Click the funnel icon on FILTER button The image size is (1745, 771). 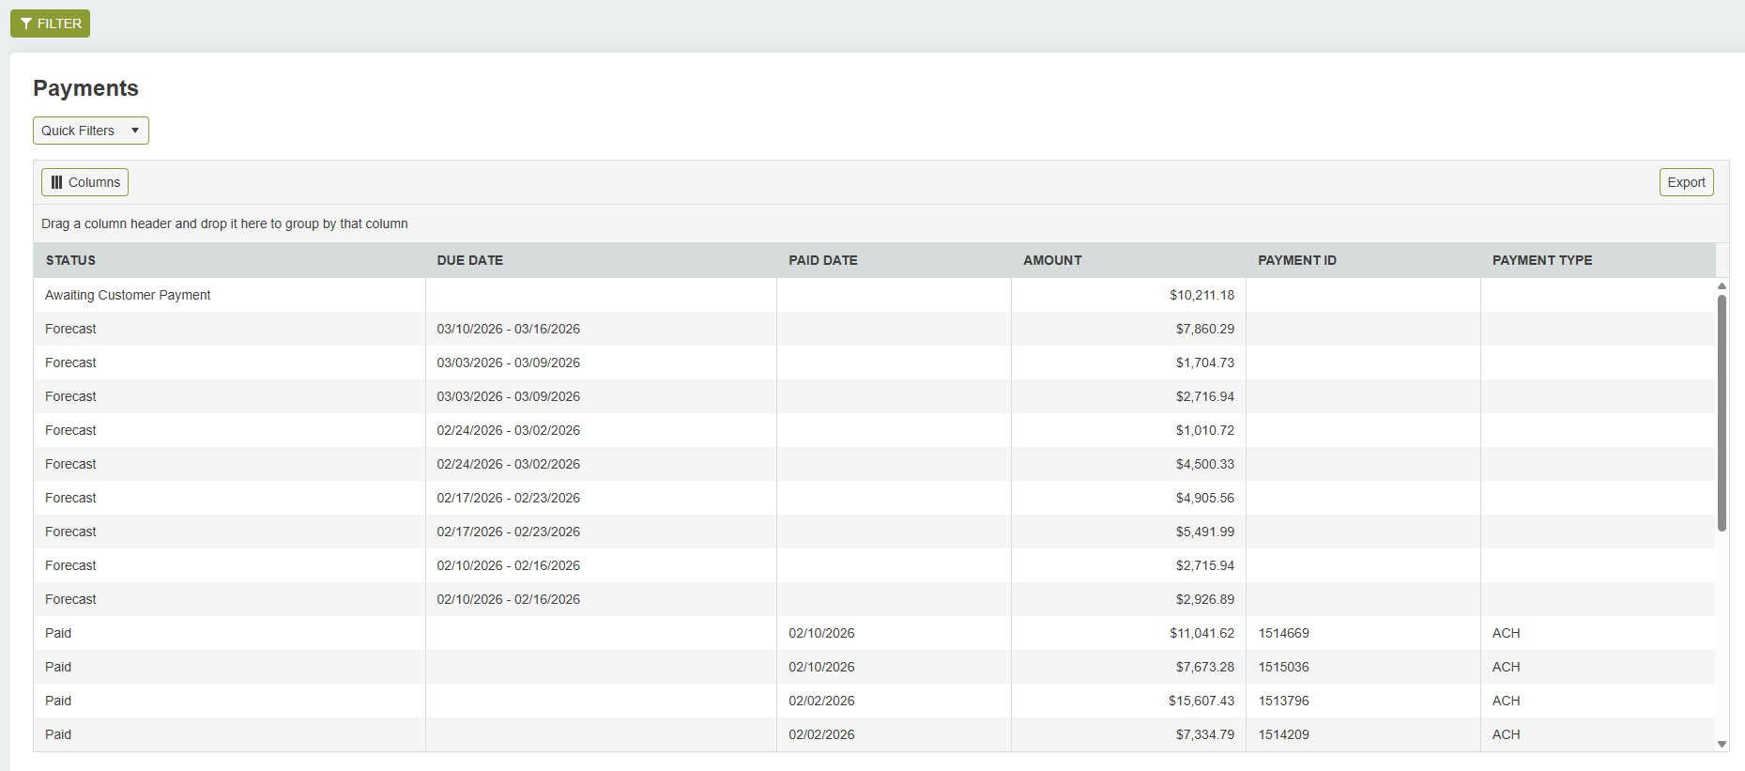25,23
